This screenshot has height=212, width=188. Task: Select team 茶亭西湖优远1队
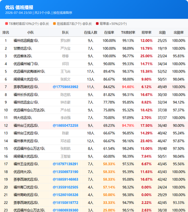(26, 87)
